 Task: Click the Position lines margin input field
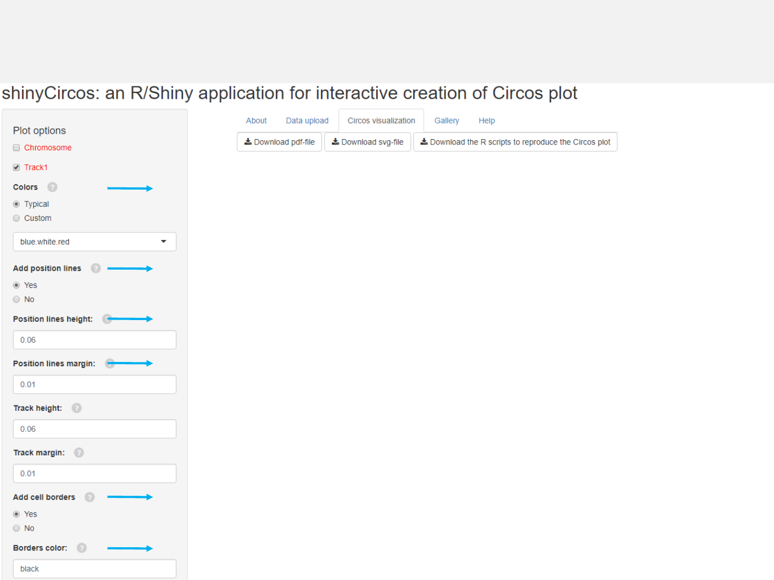[95, 385]
